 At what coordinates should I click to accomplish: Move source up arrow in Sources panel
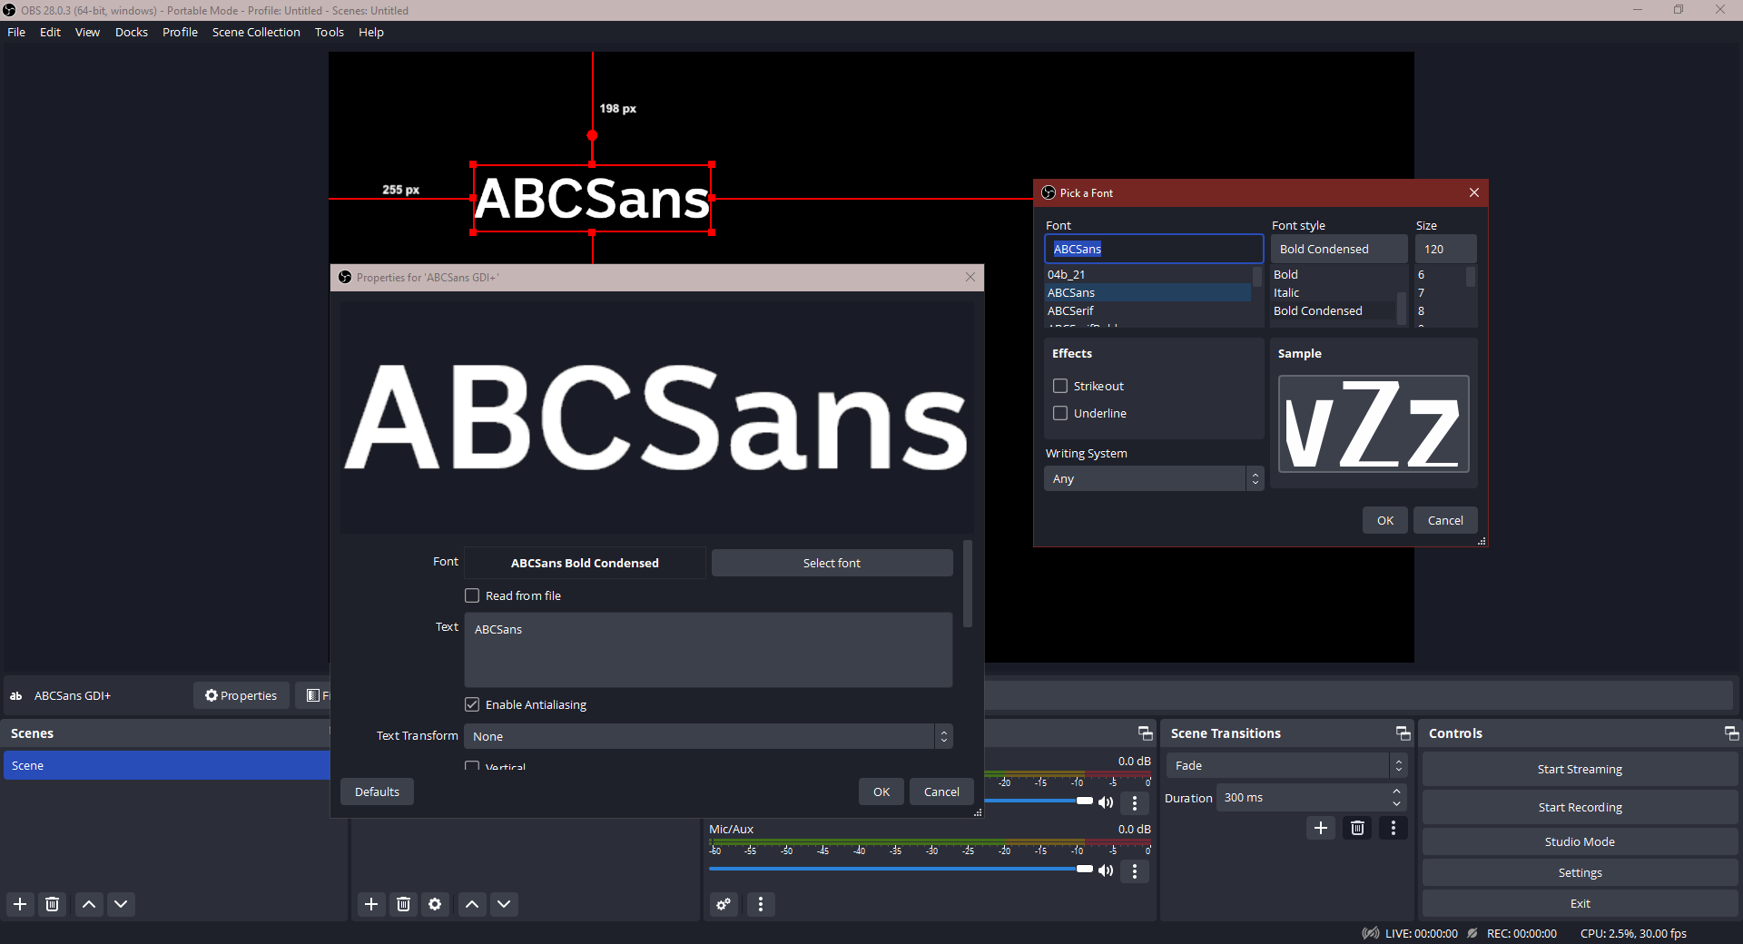tap(472, 904)
